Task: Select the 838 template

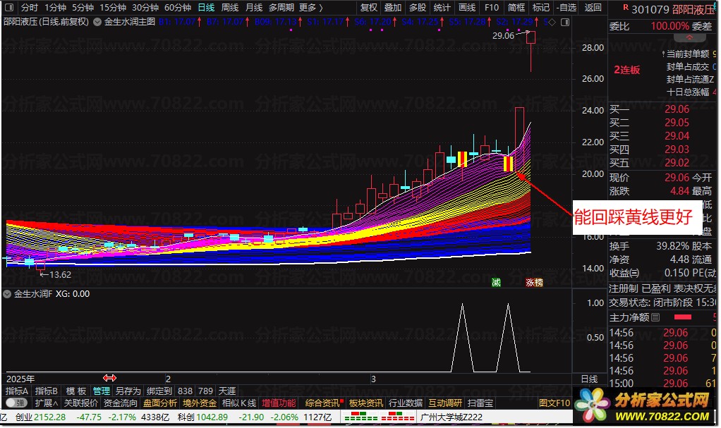Action: [x=185, y=391]
